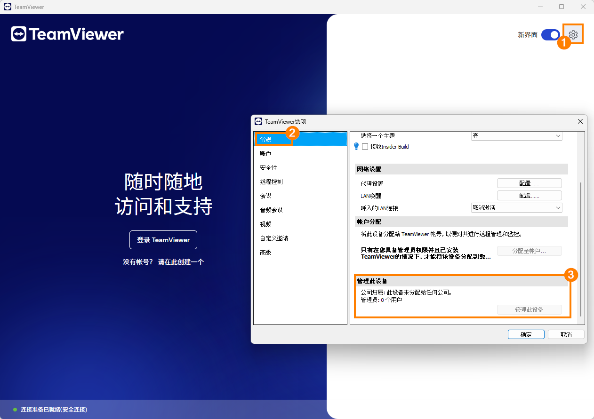The height and width of the screenshot is (419, 594).
Task: Click the TeamViewer icon in the options dialog title
Action: point(258,121)
